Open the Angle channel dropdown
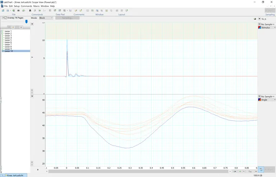Viewport: 276px width, 177px height. click(x=266, y=100)
